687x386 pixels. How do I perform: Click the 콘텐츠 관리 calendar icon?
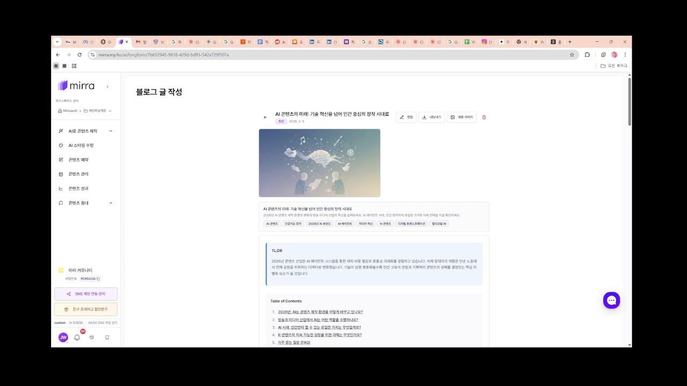[x=61, y=174]
